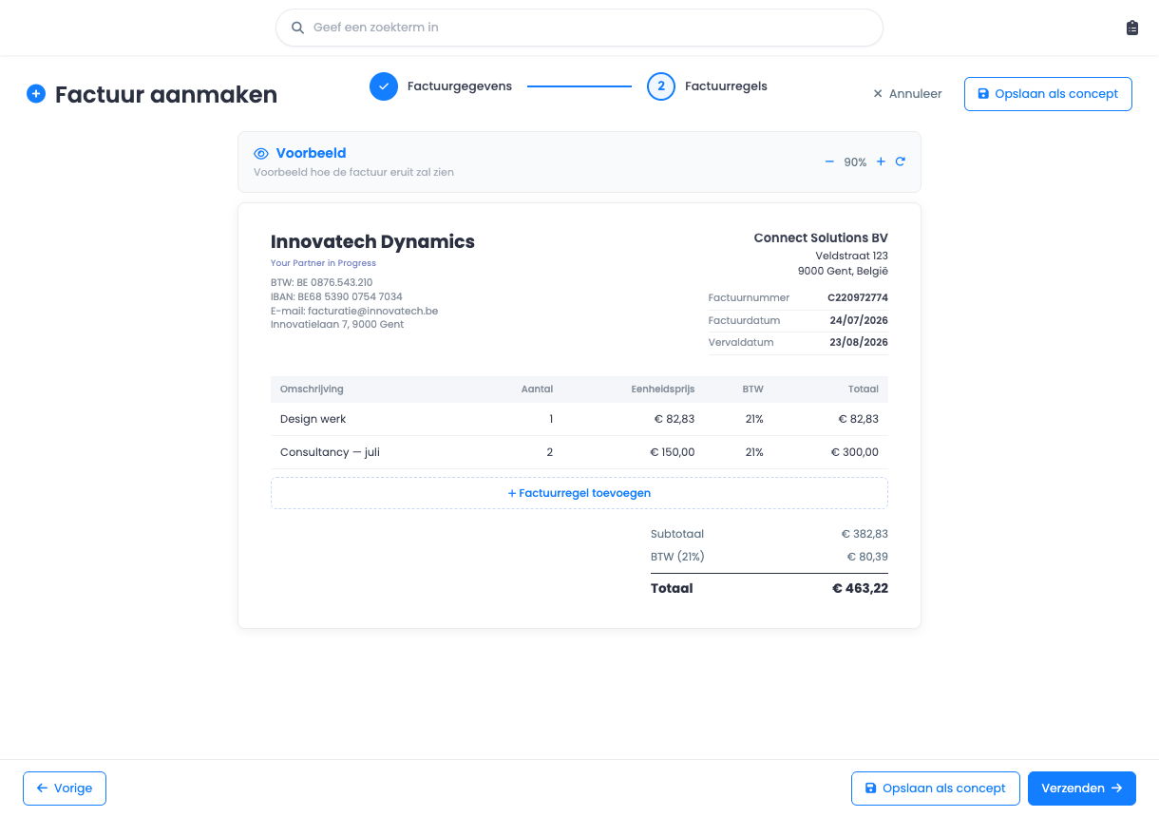Click invoice number C220972774
Viewport: 1159px width, 817px height.
[858, 297]
